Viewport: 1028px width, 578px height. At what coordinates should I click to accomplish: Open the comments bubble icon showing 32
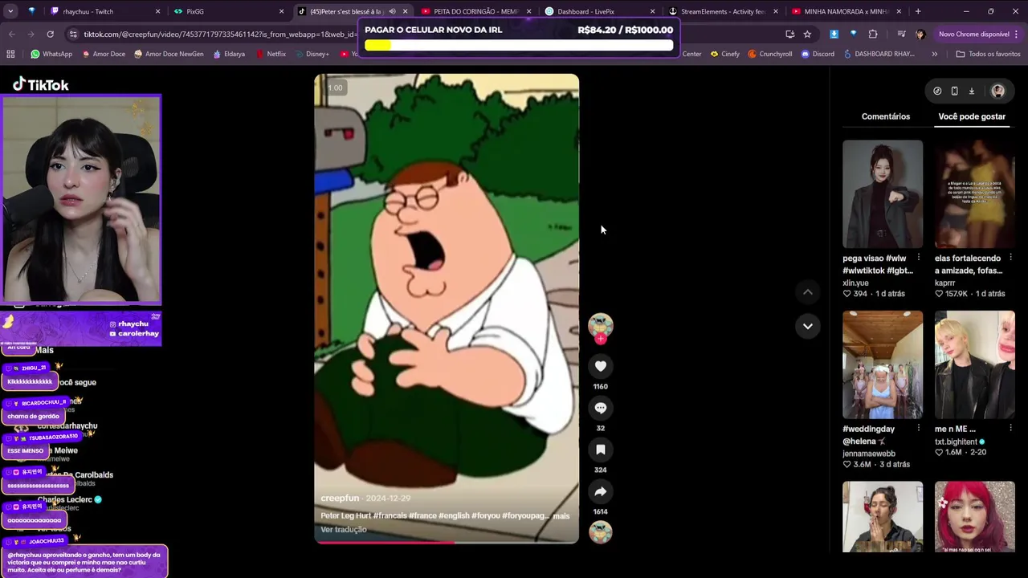600,408
